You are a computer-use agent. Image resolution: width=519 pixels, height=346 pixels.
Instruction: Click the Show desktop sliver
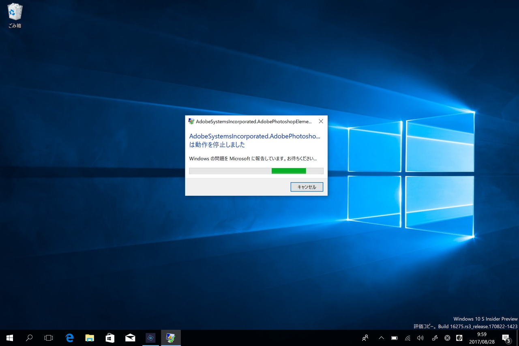(x=518, y=338)
